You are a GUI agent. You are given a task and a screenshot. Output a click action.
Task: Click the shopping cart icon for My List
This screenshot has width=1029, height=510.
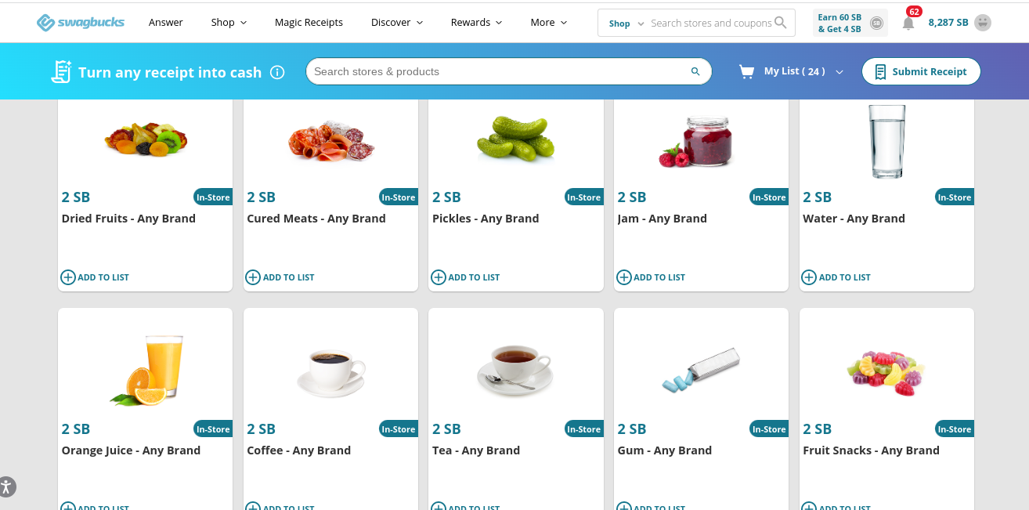[746, 72]
